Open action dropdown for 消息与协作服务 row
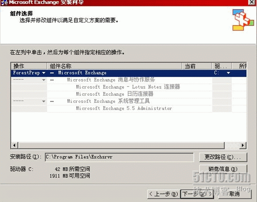Screen dimensions: 257x202 [44, 80]
